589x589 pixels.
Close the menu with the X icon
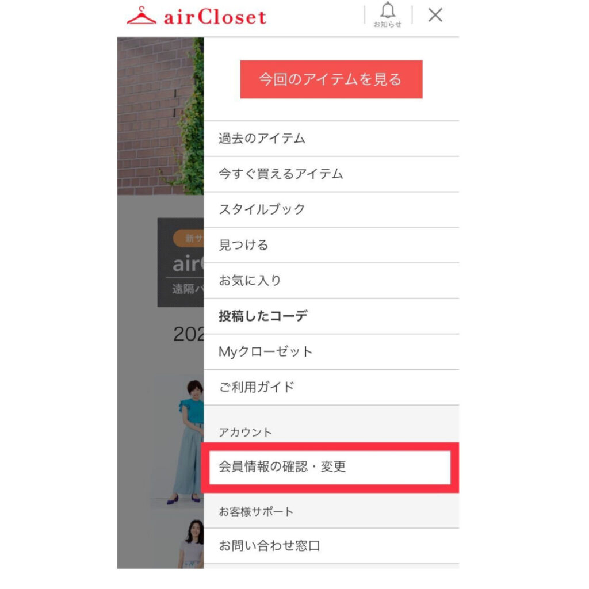(x=435, y=15)
